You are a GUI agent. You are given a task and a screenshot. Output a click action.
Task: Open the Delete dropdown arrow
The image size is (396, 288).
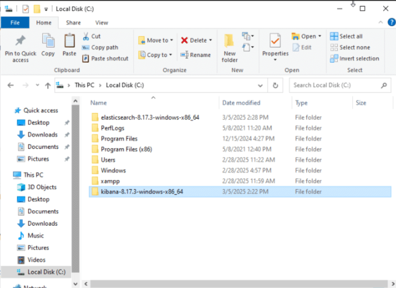click(x=211, y=40)
